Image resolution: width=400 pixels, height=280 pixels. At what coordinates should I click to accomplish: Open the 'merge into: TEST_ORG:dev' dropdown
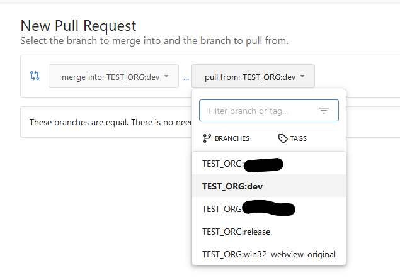113,77
